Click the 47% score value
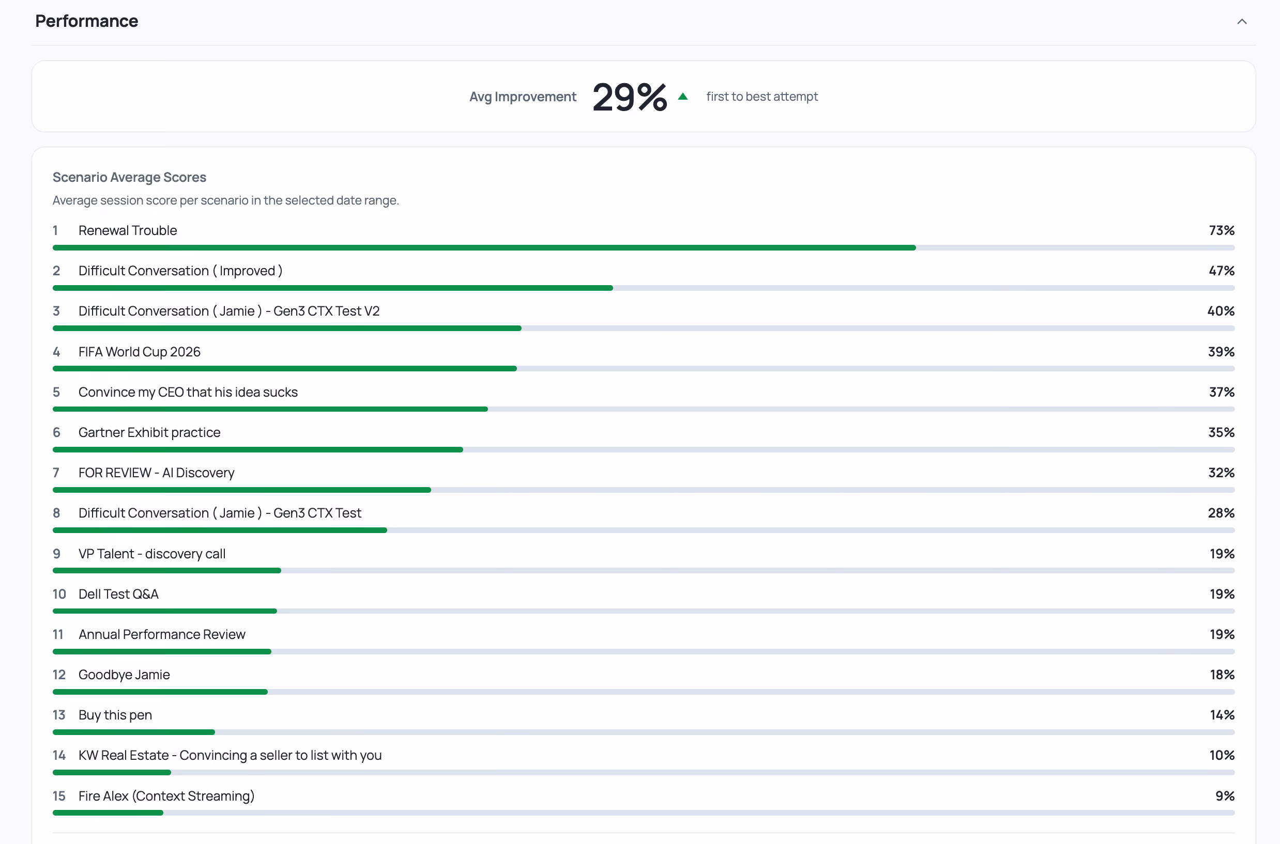The height and width of the screenshot is (844, 1280). point(1221,271)
